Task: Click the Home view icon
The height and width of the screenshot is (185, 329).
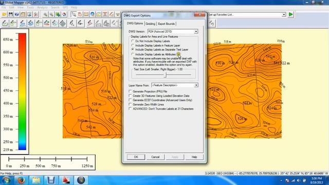Action: point(64,14)
